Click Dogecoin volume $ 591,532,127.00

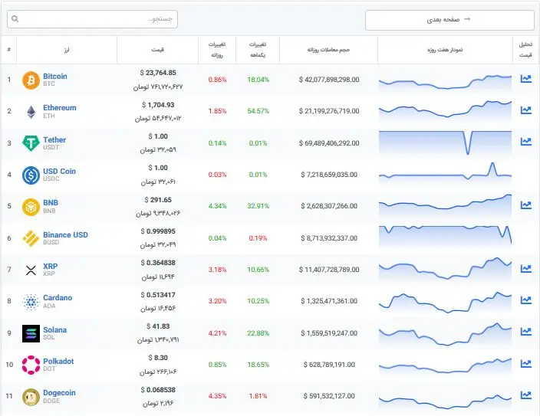pos(329,396)
